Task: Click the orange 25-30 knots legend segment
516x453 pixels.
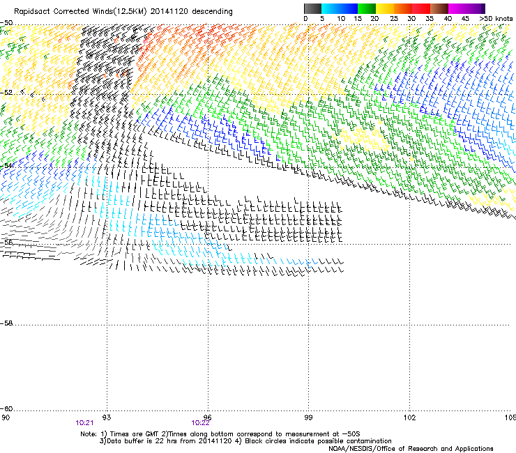Action: click(x=403, y=8)
